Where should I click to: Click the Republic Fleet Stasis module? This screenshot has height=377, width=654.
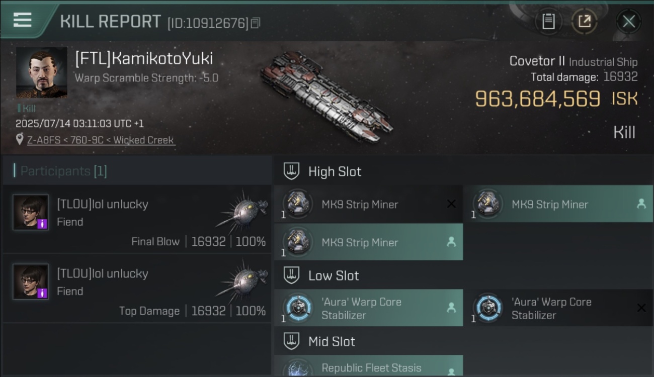pyautogui.click(x=368, y=366)
